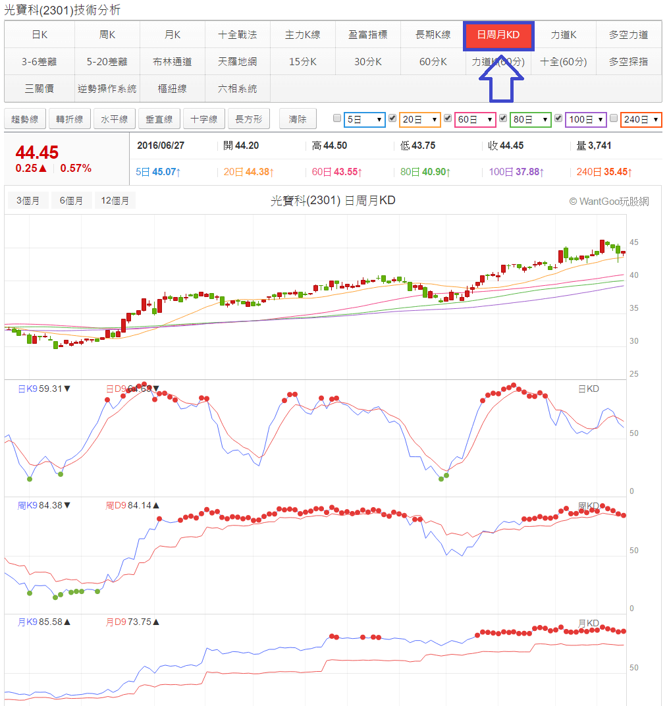669x706 pixels.
Task: Open the 60日 period dropdown
Action: 475,119
